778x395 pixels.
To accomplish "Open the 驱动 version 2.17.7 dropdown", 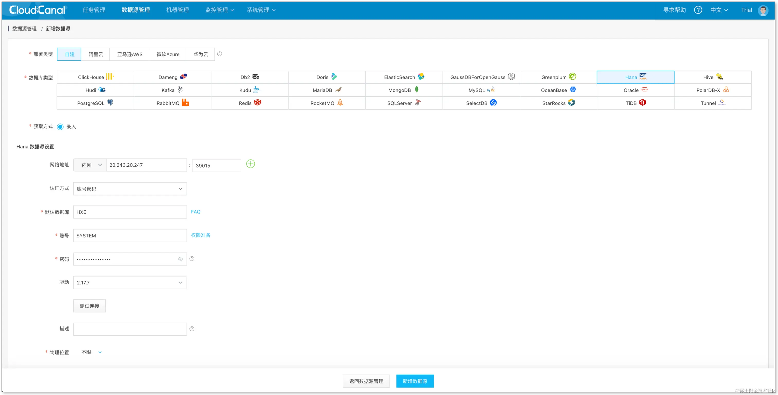I will 130,283.
